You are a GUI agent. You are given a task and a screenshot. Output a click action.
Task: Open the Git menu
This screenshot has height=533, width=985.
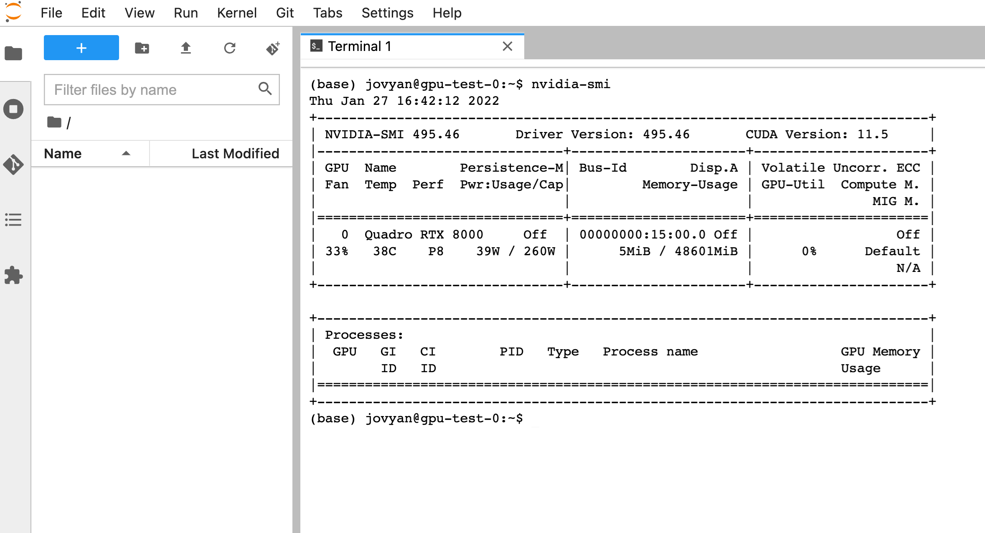click(x=285, y=13)
